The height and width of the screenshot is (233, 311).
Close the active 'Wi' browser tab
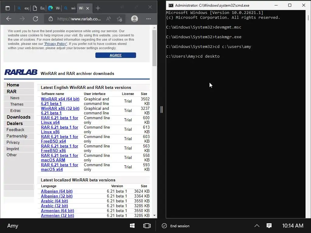pos(88,8)
